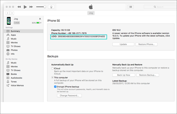177x114 pixels.
Task: Eject the Jing device
Action: click(x=40, y=19)
